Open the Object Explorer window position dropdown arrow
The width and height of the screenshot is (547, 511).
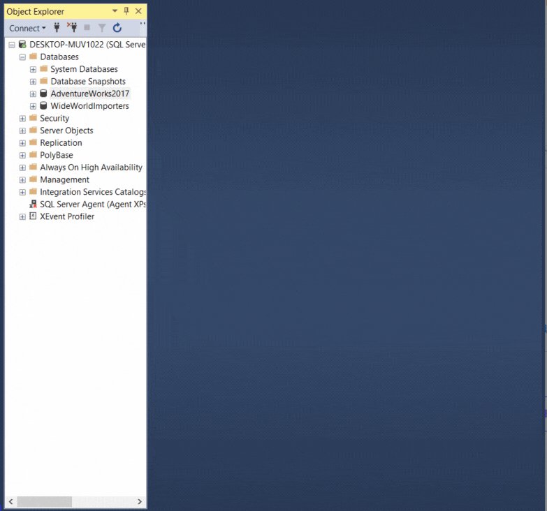(x=115, y=11)
